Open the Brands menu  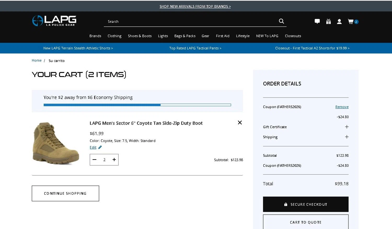95,36
